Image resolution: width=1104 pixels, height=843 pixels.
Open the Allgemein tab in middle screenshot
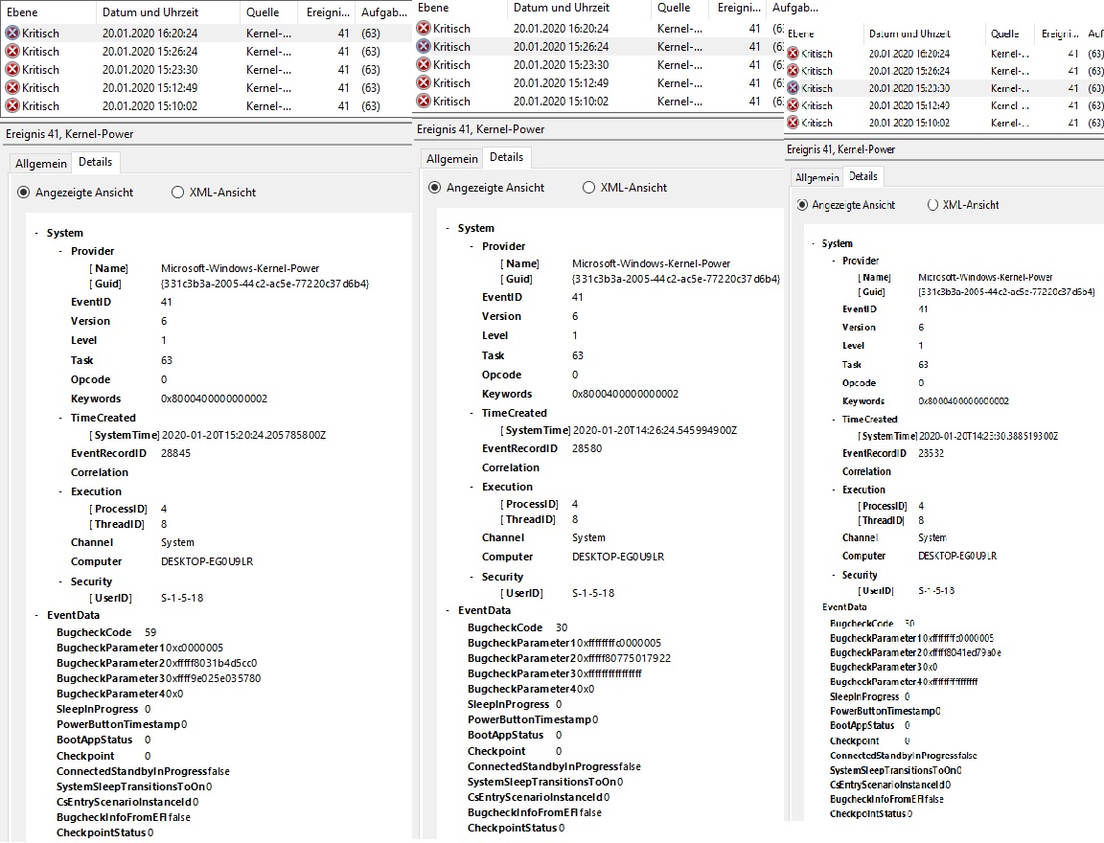coord(452,158)
